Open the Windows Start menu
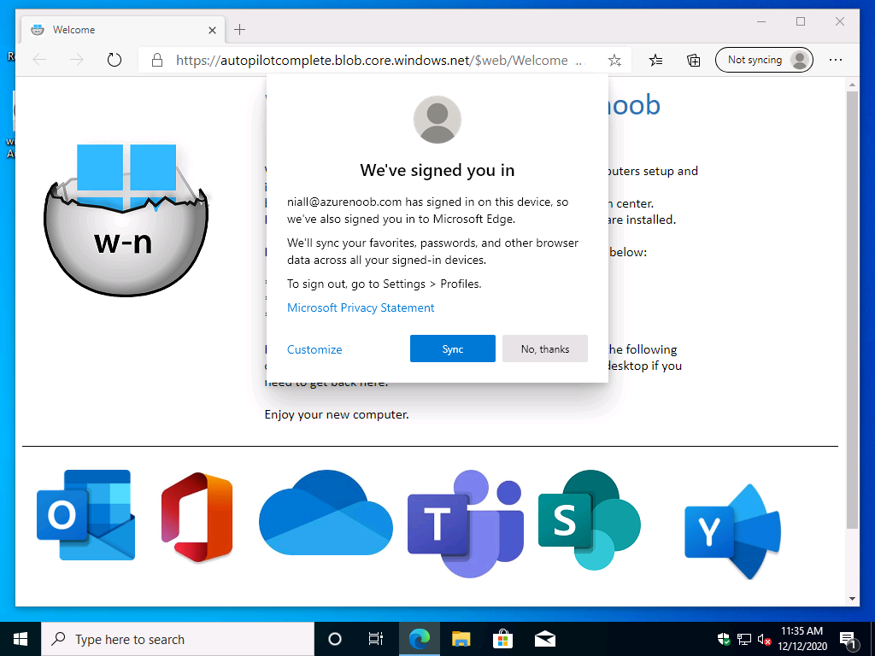The height and width of the screenshot is (656, 875). click(x=21, y=639)
